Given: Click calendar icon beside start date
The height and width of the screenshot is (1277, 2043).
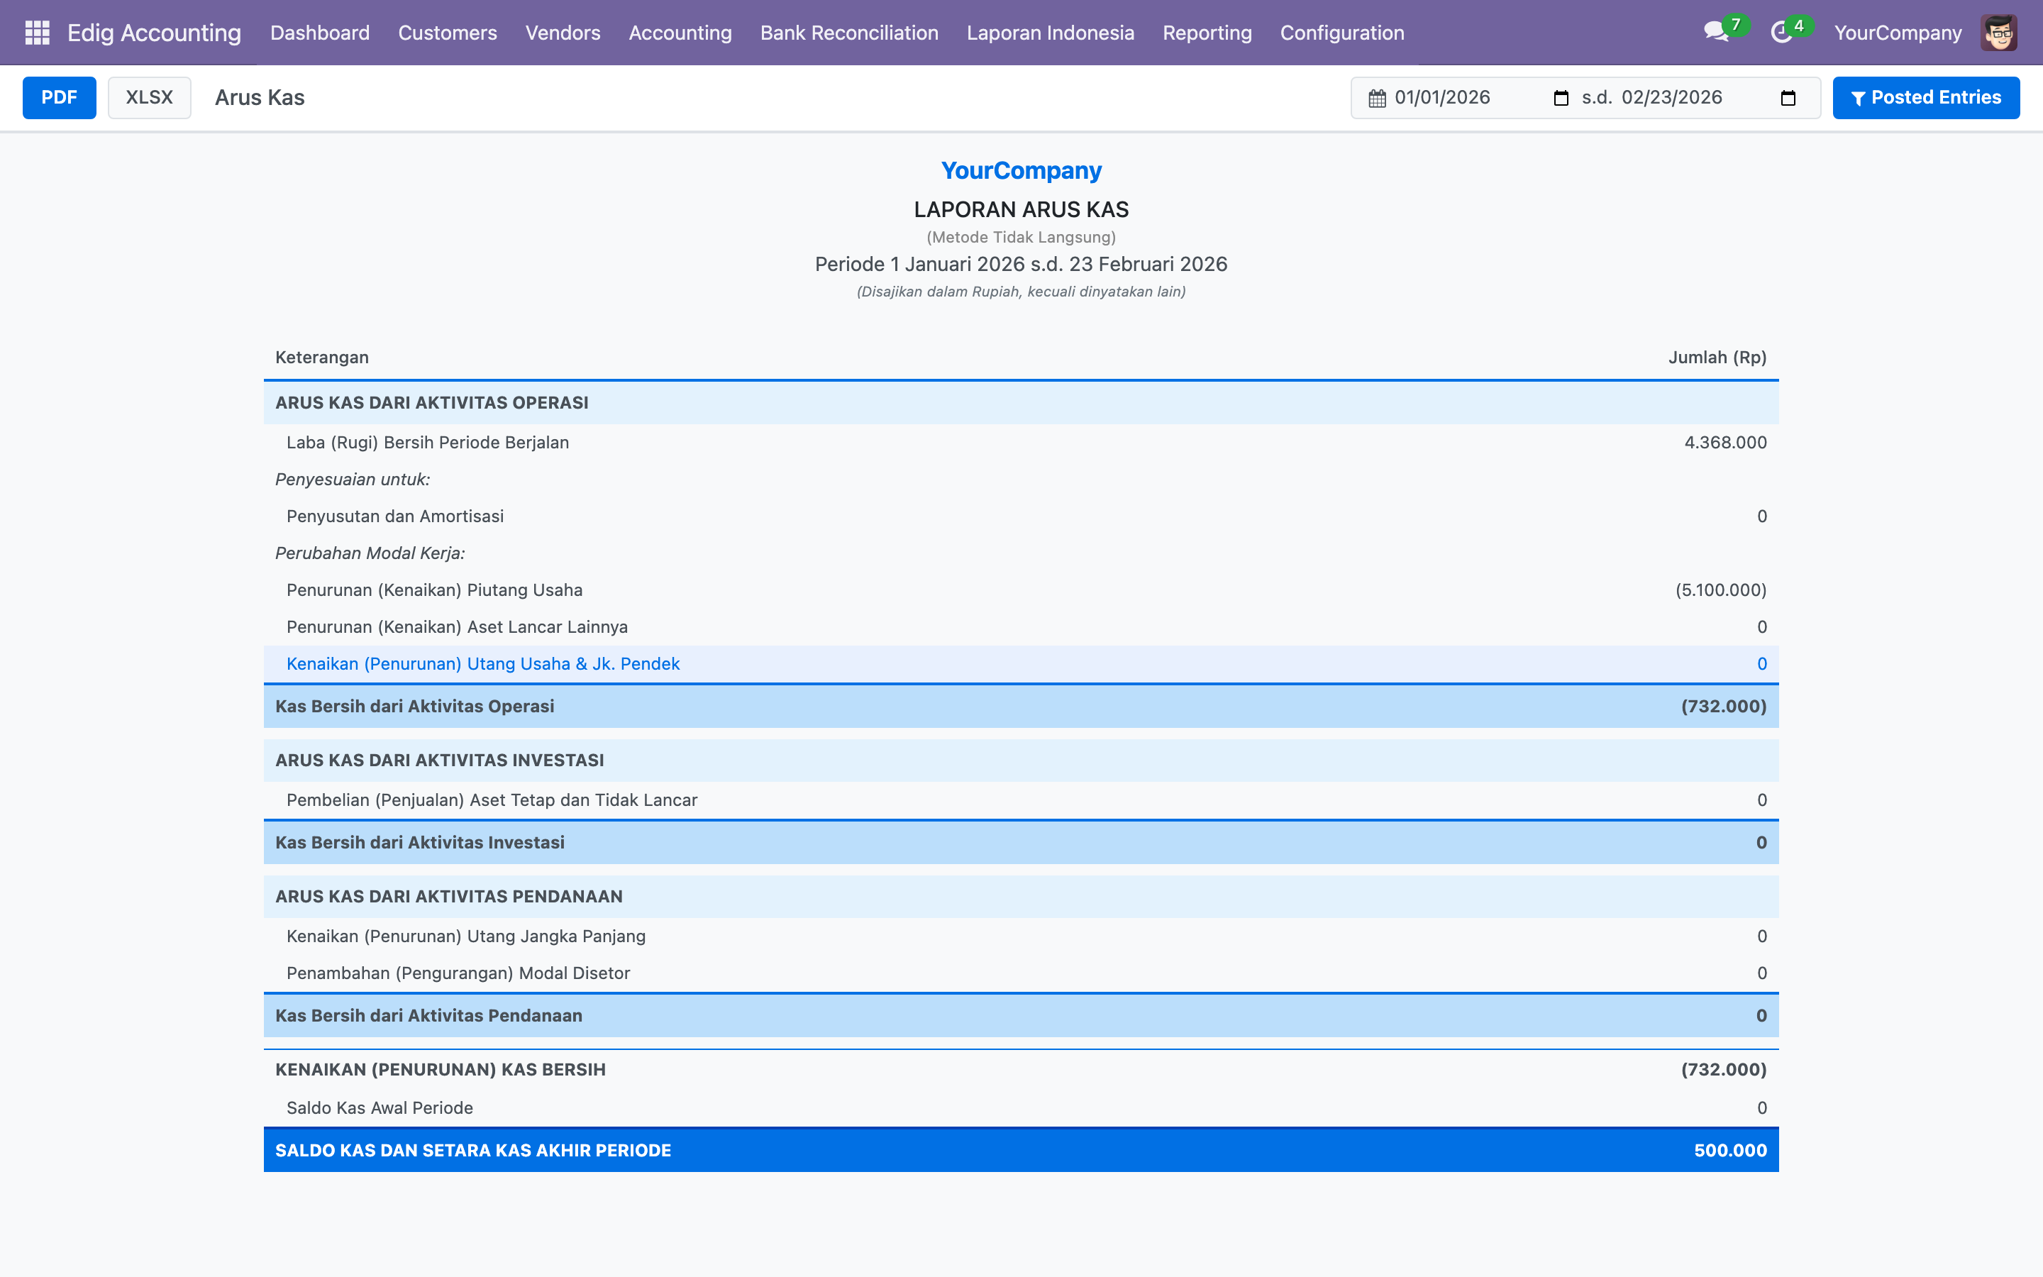Looking at the screenshot, I should (x=1377, y=98).
